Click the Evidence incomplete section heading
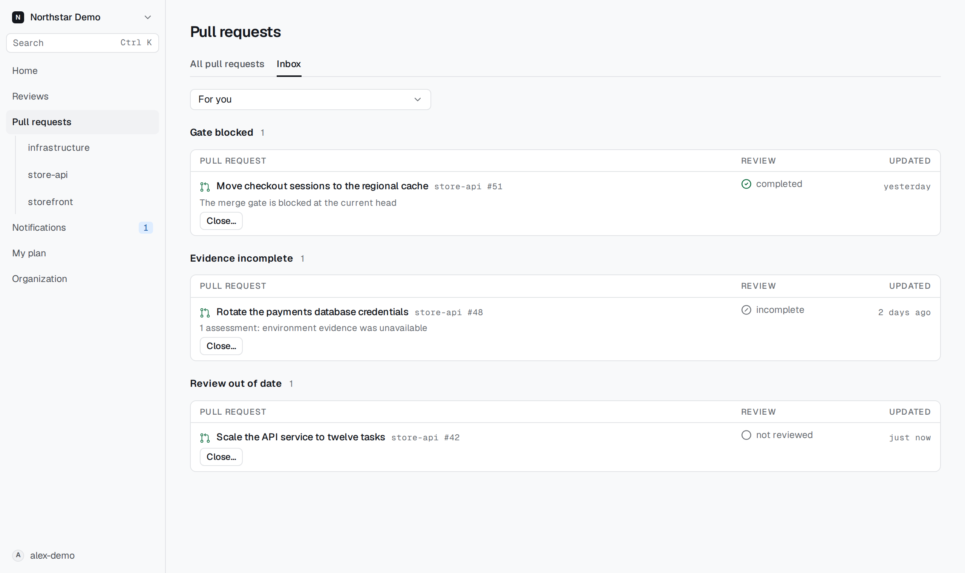This screenshot has height=573, width=965. click(x=241, y=258)
